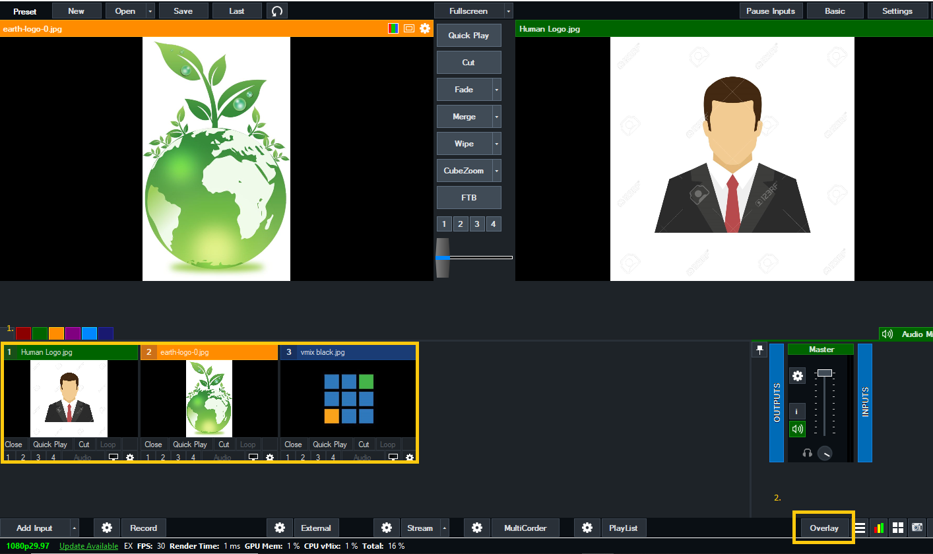This screenshot has height=554, width=933.
Task: Expand the CubeZoom transition dropdown arrow
Action: (497, 171)
